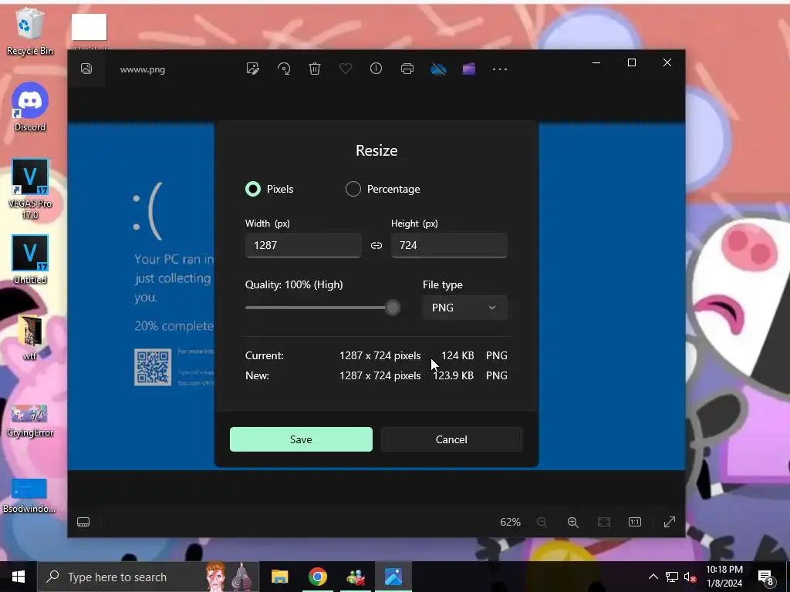Image resolution: width=790 pixels, height=592 pixels.
Task: Open the Recycle Bin desktop icon
Action: 30,31
